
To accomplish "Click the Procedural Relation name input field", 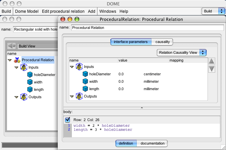I will coord(147,28).
